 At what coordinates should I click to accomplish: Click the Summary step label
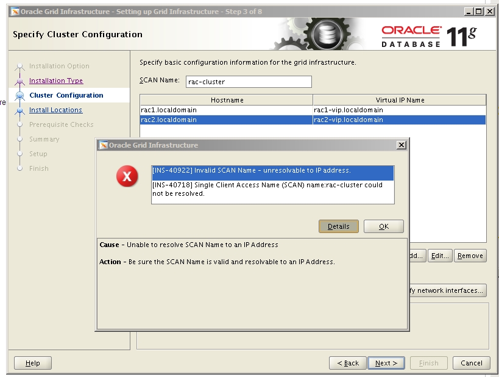click(x=44, y=139)
